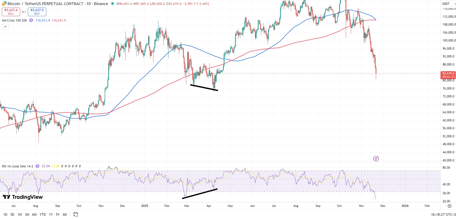Click the TradingView logo

click(x=23, y=197)
